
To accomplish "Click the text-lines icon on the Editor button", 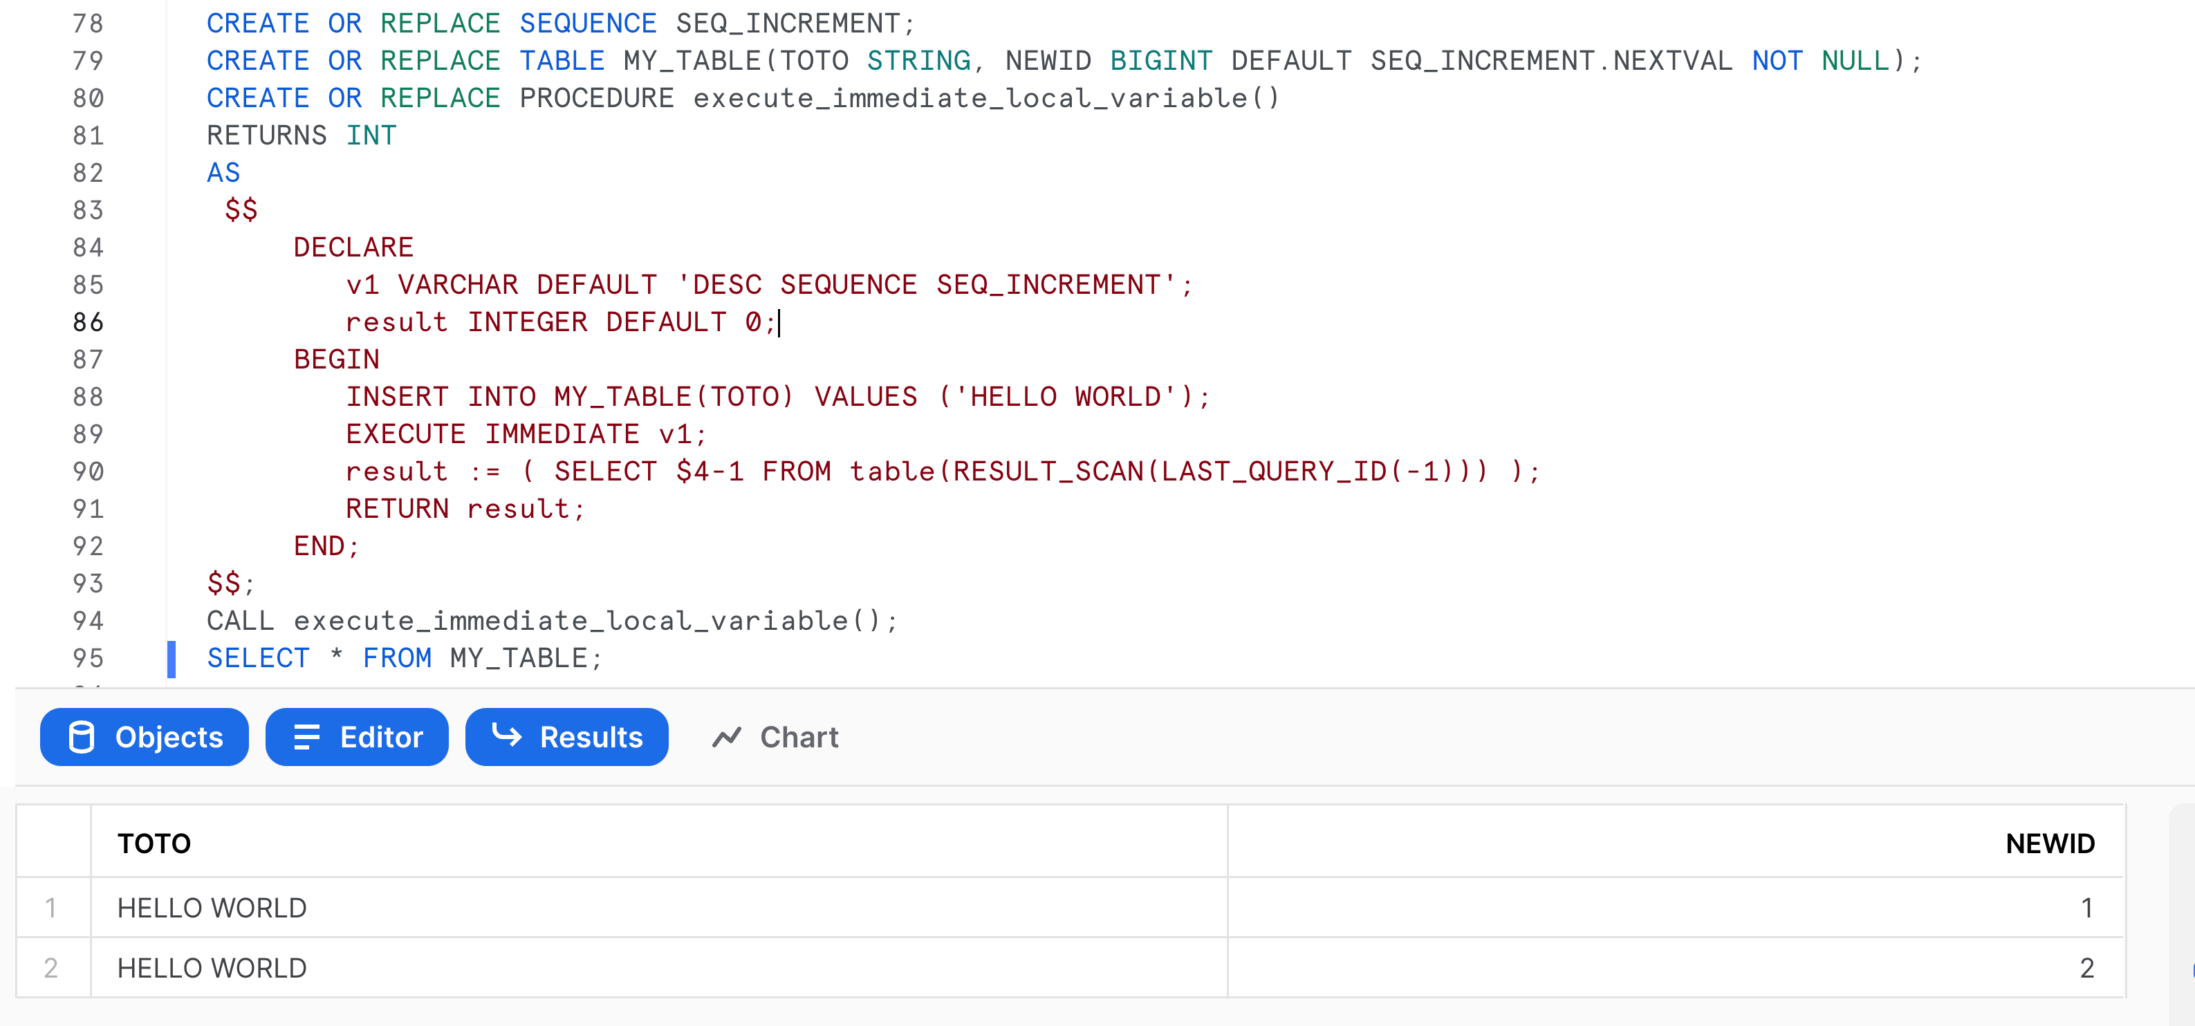I will pos(306,736).
